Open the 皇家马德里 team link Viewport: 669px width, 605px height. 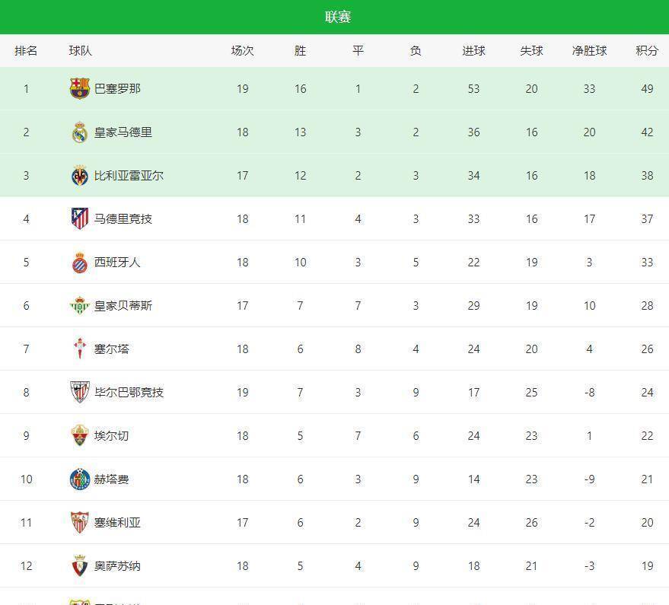(x=123, y=132)
